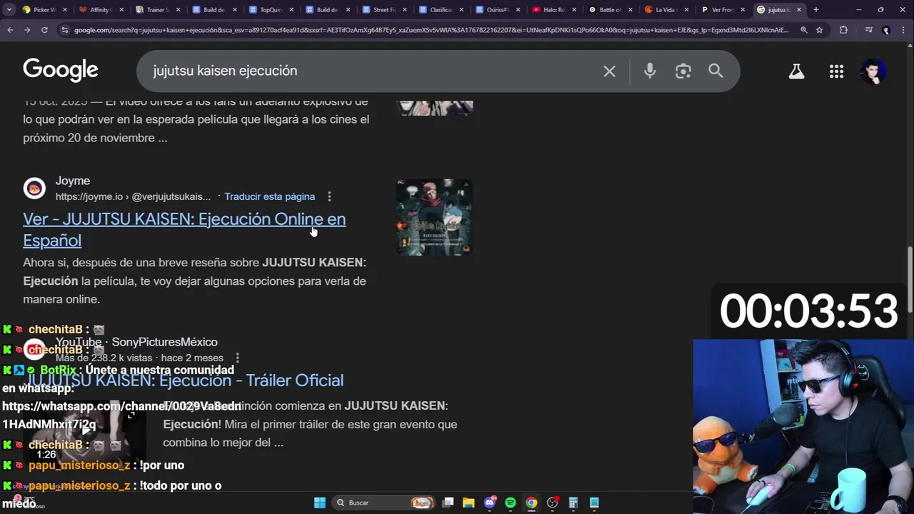The image size is (914, 514).
Task: Open site information icon in address bar
Action: (x=65, y=30)
